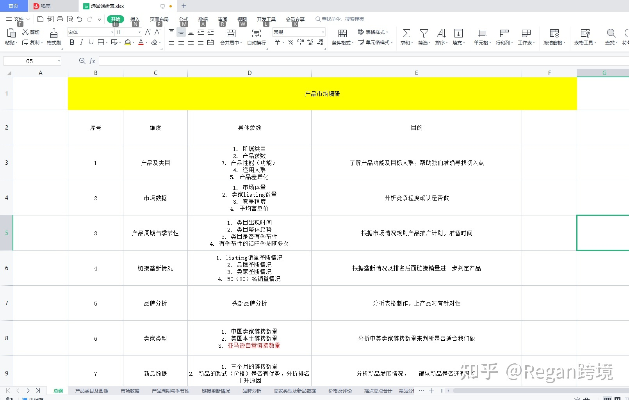Click the print icon in quick toolbar
This screenshot has width=629, height=400.
[60, 19]
